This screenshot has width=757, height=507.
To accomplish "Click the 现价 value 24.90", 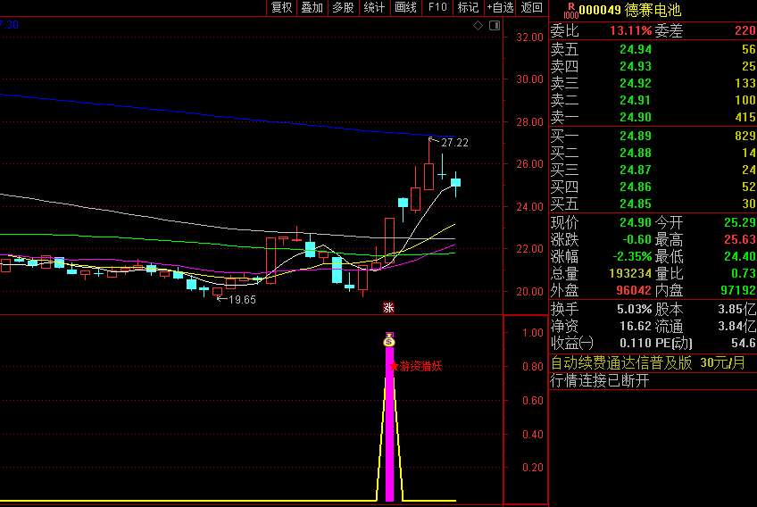I will [636, 222].
